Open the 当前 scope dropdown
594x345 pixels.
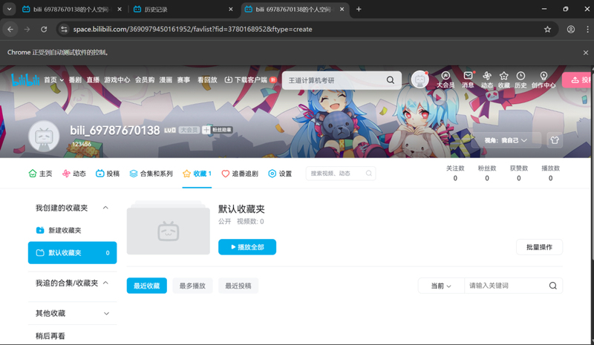click(441, 286)
